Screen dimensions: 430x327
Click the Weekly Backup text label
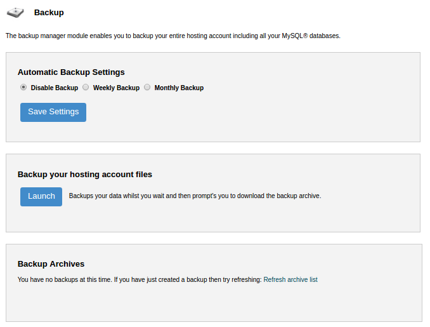[x=116, y=88]
